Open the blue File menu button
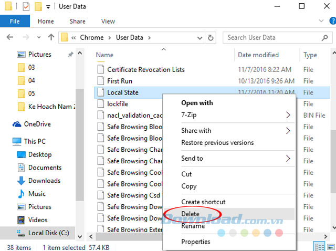This screenshot has height=251, width=336. coord(15,22)
